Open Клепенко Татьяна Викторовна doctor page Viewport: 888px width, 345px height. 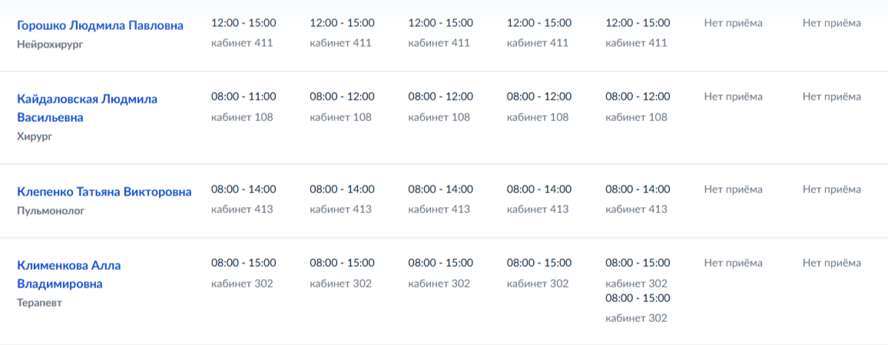point(104,192)
